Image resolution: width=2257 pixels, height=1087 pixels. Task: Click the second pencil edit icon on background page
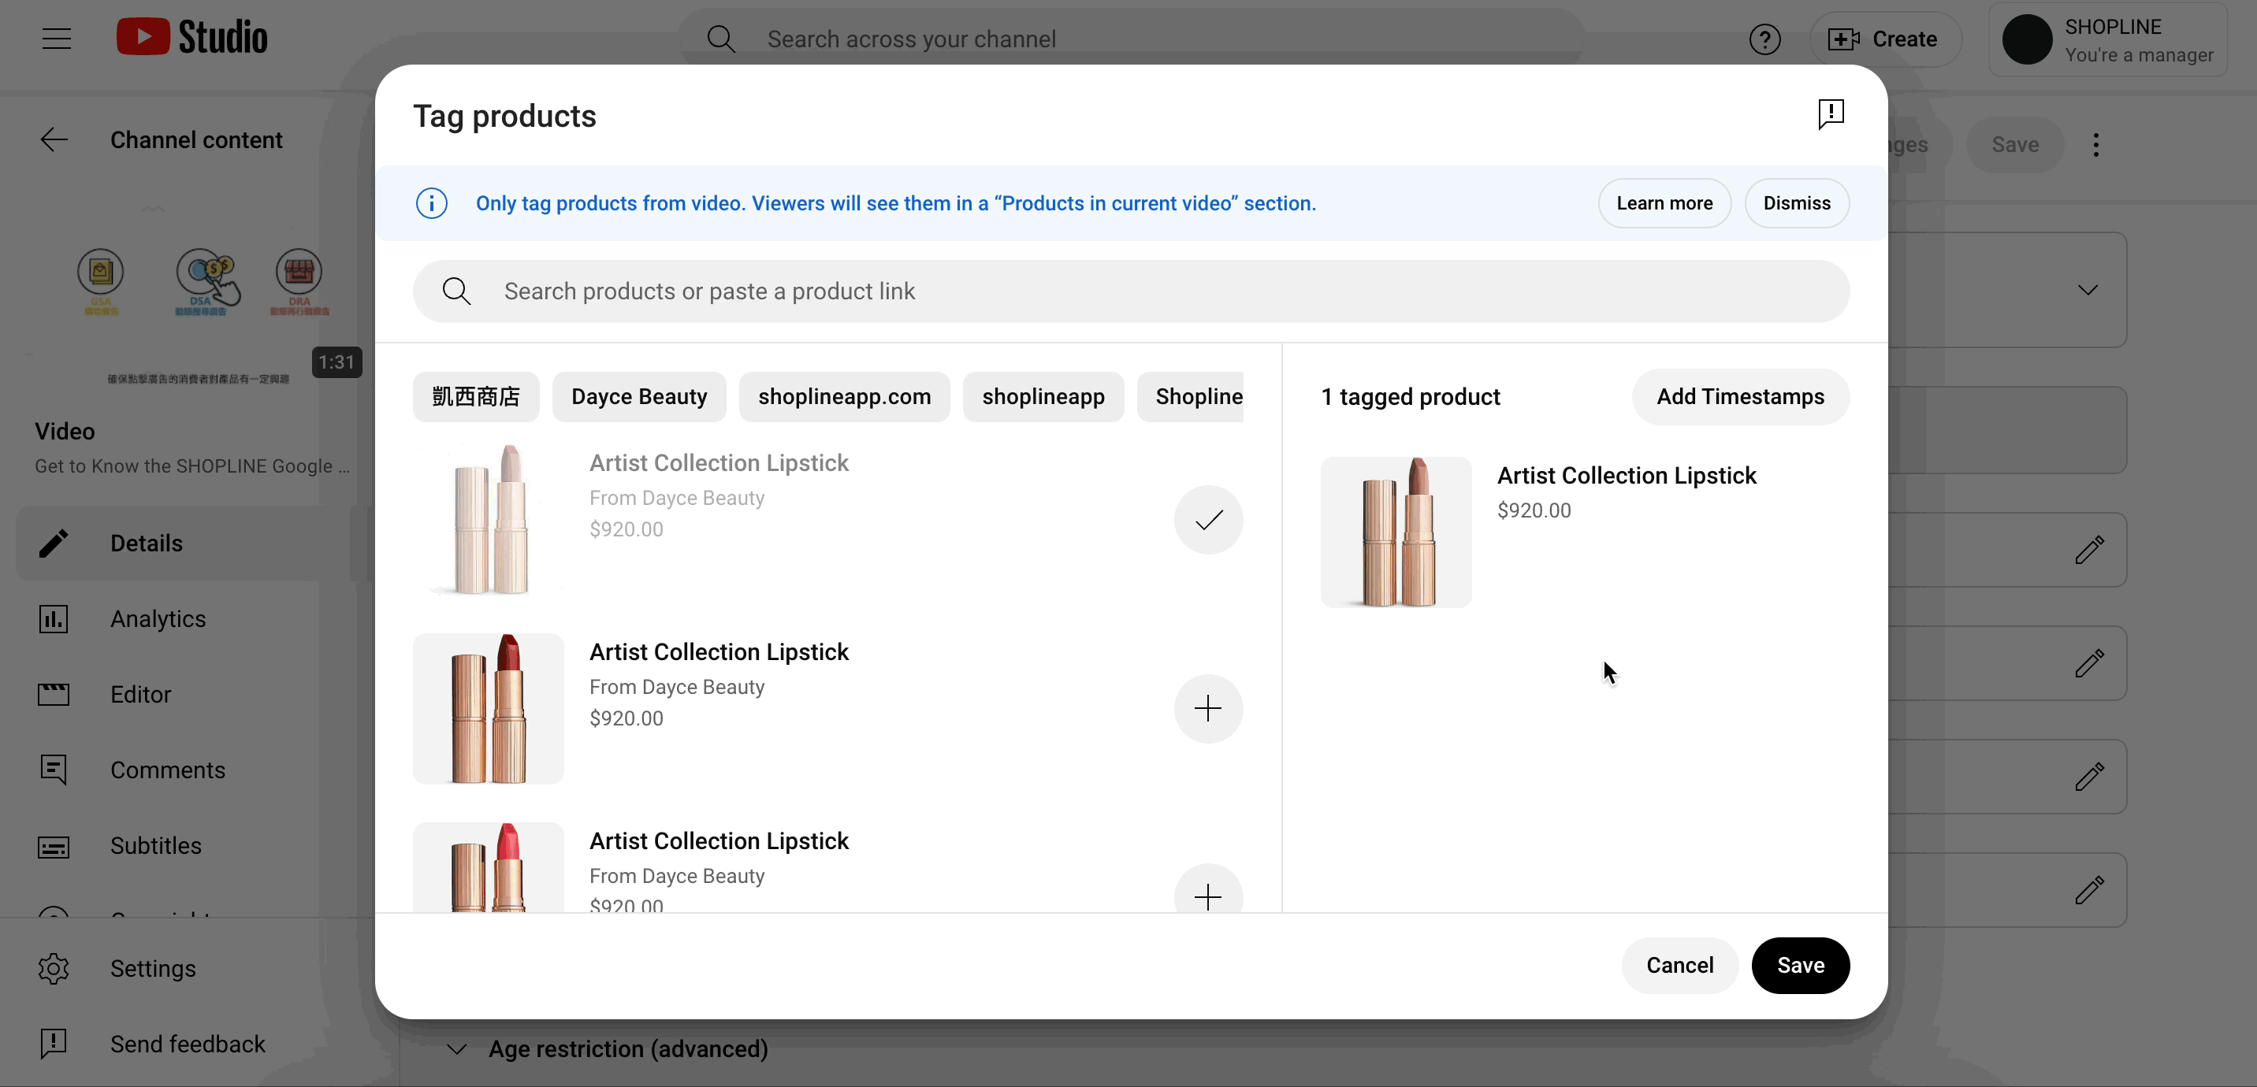(2089, 663)
